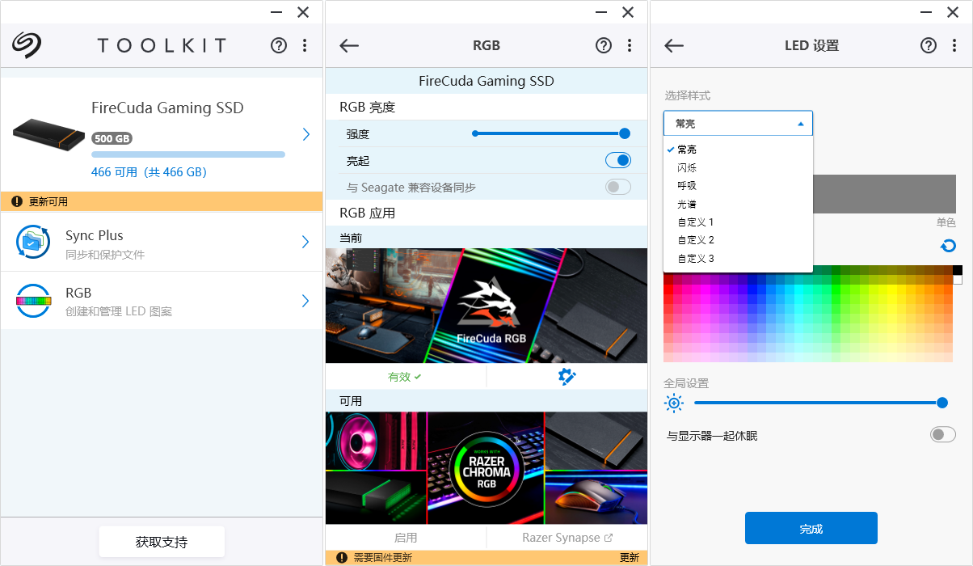Open the three-dot menu in LED 设置 window
Image resolution: width=973 pixels, height=566 pixels.
(954, 45)
